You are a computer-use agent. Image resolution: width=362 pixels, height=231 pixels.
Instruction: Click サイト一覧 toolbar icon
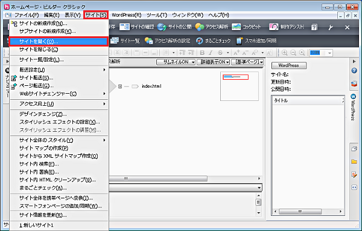point(125,41)
